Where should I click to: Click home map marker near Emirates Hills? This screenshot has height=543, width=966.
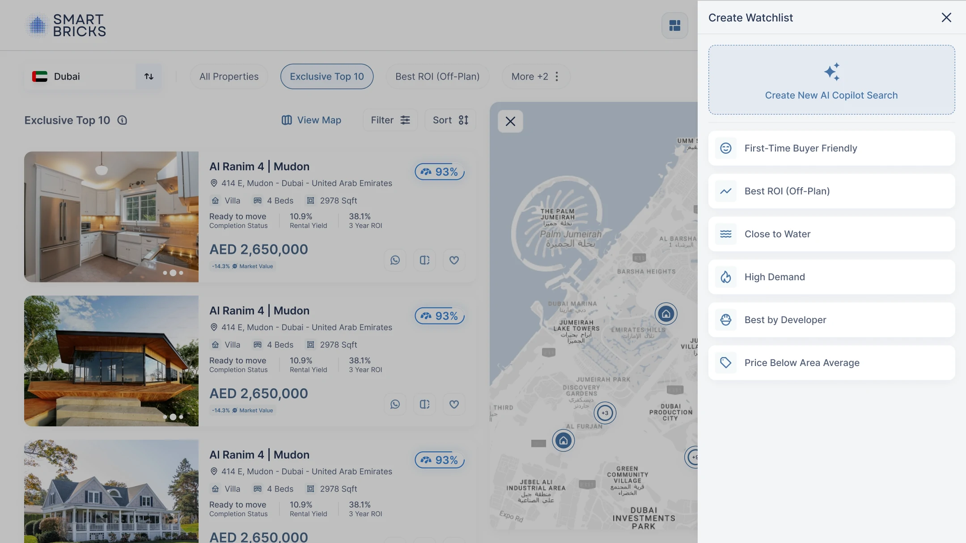coord(666,314)
